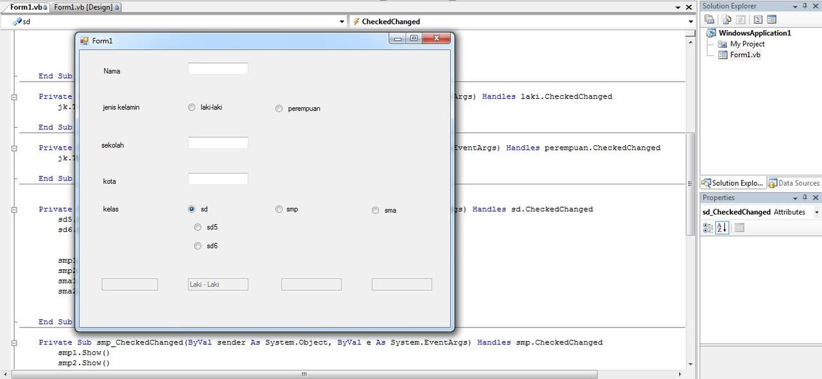Screen dimensions: 822x379
Task: Minimize the Form1 window
Action: pos(398,39)
